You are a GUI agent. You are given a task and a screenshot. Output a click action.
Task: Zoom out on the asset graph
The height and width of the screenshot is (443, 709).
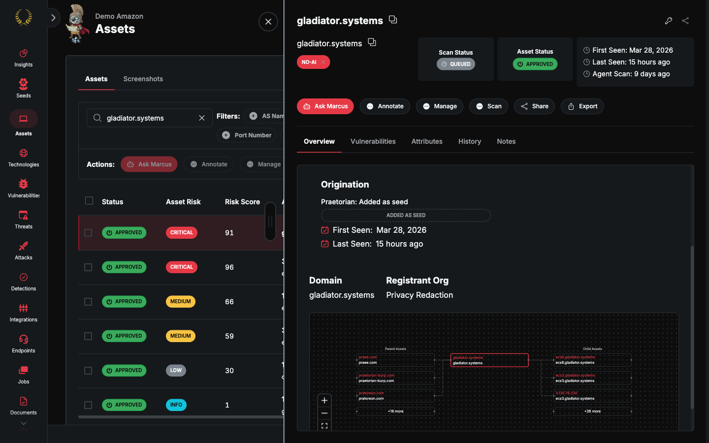[x=324, y=413]
